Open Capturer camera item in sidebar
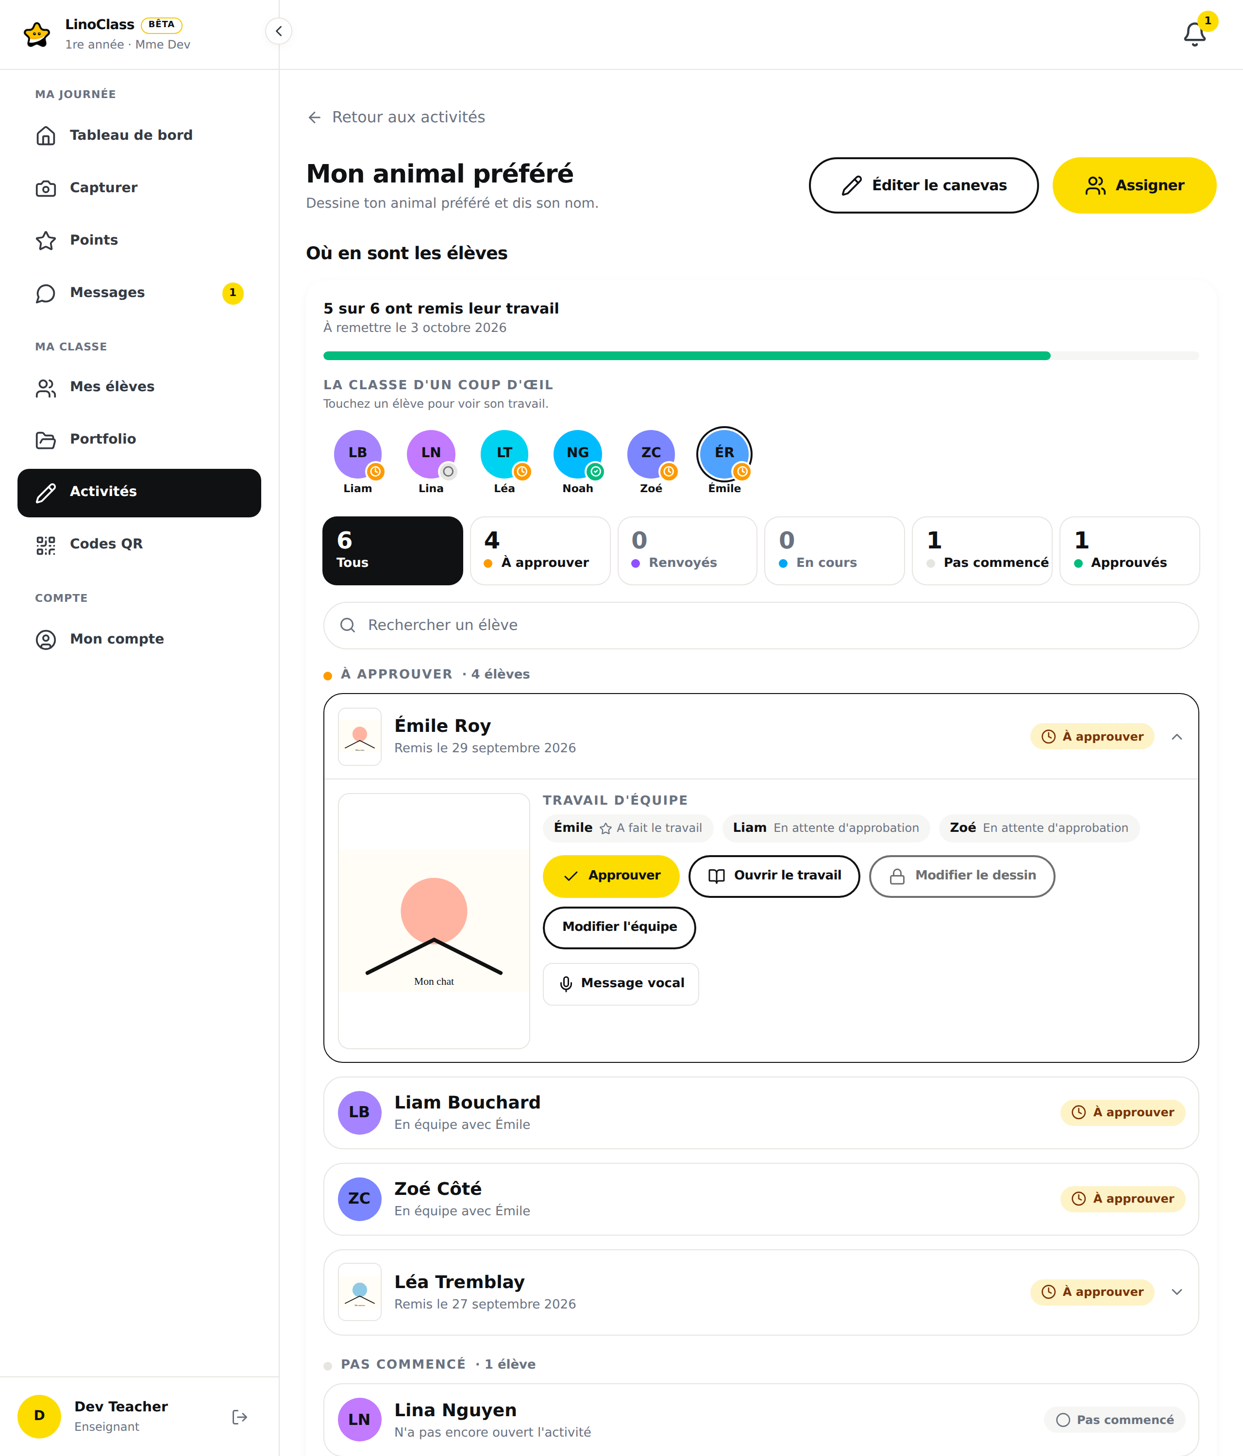 point(139,188)
